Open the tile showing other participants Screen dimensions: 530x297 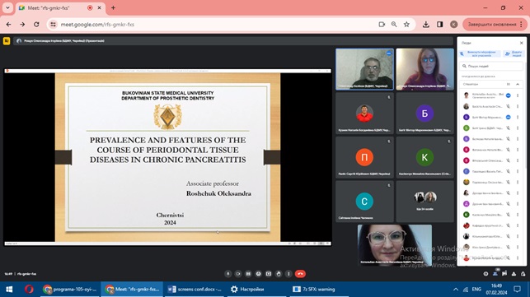(x=424, y=202)
